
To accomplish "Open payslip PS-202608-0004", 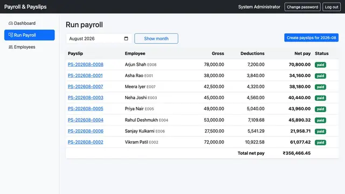I will [x=86, y=120].
